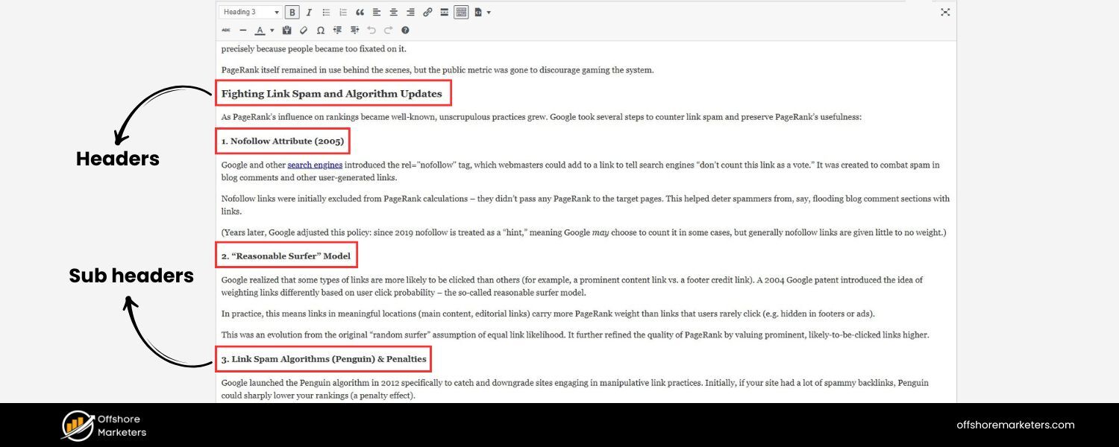Click the search engines hyperlink
Screen dimensions: 1119x447
(315, 165)
